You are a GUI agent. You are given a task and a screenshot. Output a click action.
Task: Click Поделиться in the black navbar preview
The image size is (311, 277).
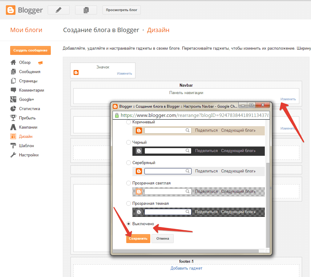coord(206,151)
